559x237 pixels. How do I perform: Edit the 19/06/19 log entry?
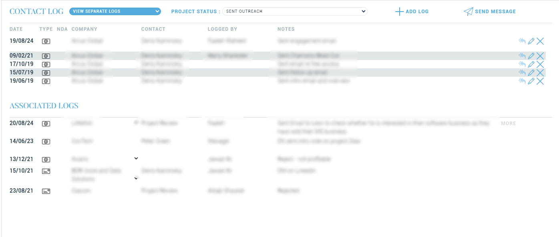531,81
